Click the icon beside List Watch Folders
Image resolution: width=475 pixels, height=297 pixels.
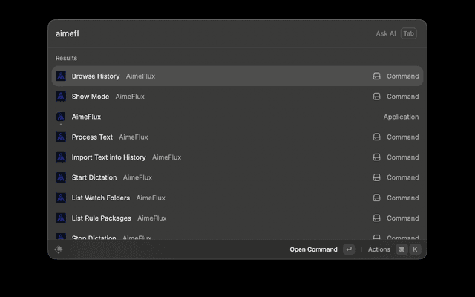pyautogui.click(x=61, y=198)
